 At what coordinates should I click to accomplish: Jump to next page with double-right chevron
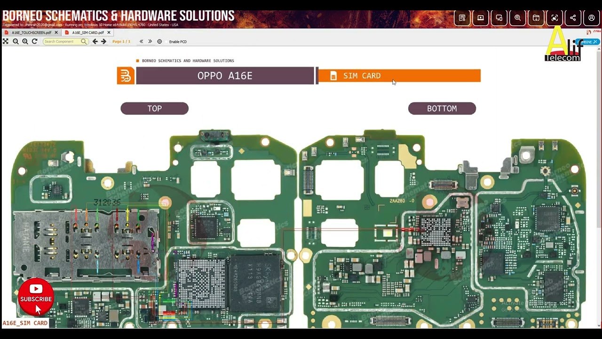tap(150, 41)
